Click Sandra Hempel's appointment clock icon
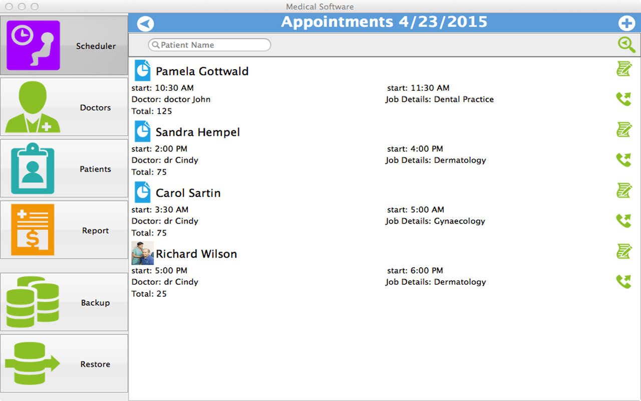The image size is (641, 401). pos(143,131)
